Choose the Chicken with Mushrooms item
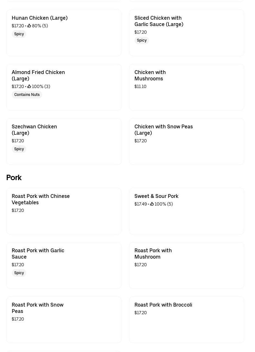 150,75
